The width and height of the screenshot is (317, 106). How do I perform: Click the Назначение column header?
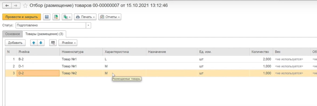point(172,52)
